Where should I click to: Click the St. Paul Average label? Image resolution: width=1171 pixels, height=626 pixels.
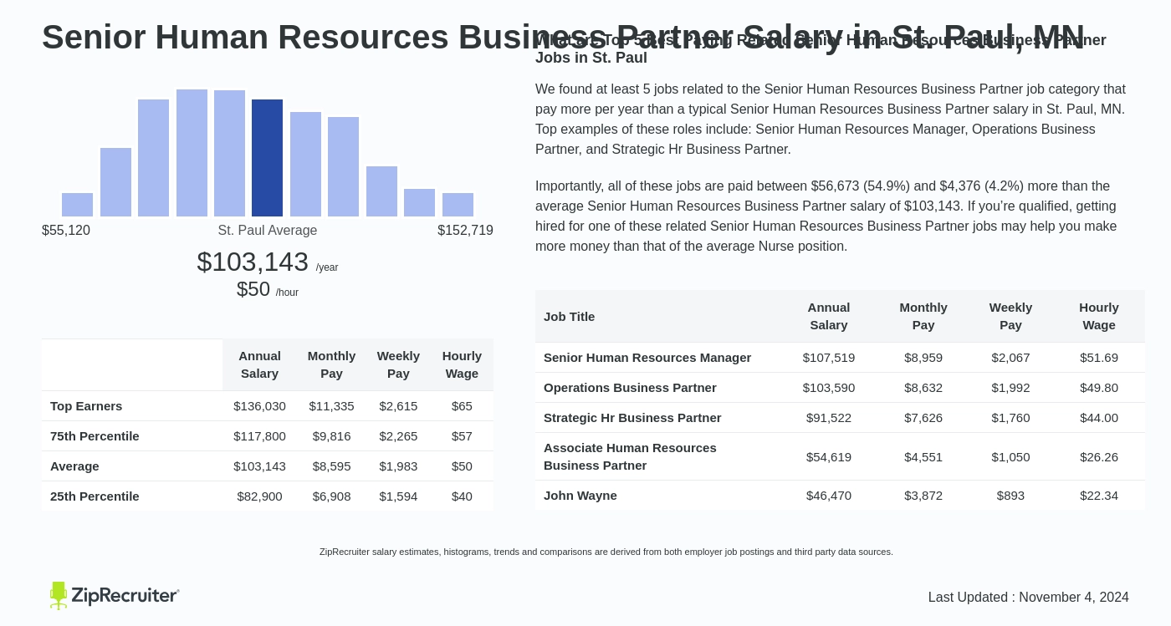tap(268, 231)
